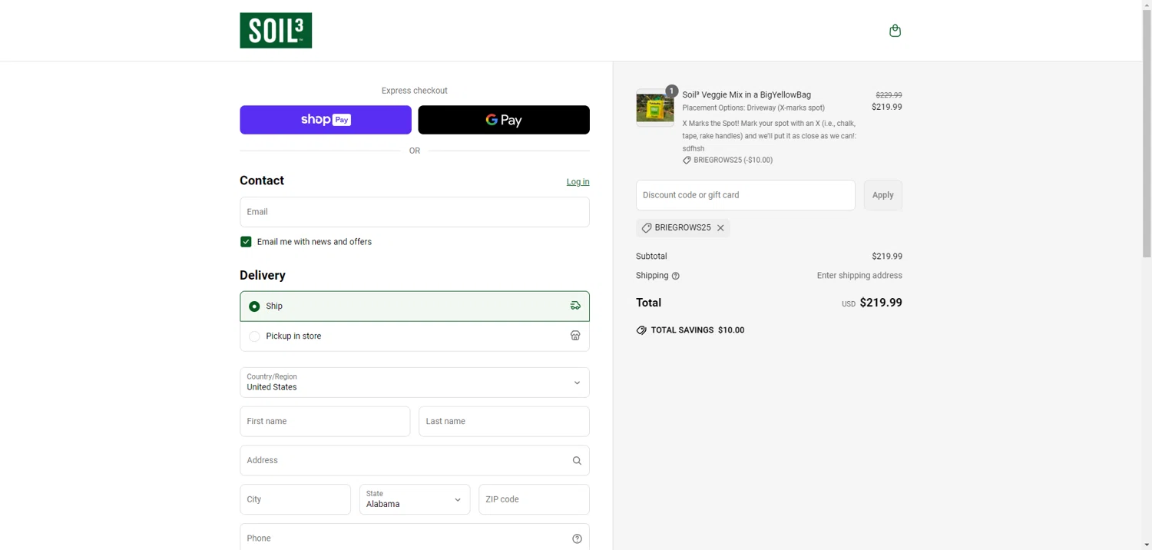Click the Log in link
Screen dimensions: 1152x550
coord(578,182)
